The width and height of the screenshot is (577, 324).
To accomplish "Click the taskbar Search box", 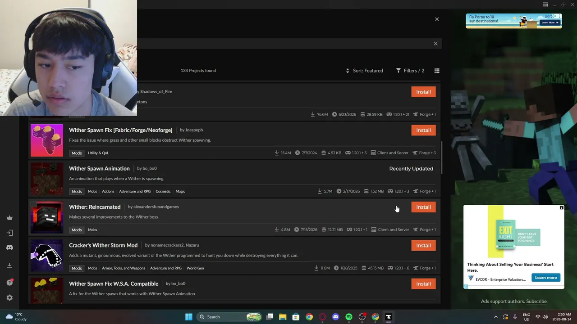I will click(x=230, y=317).
